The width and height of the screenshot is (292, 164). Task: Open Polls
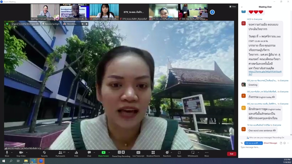[76, 154]
